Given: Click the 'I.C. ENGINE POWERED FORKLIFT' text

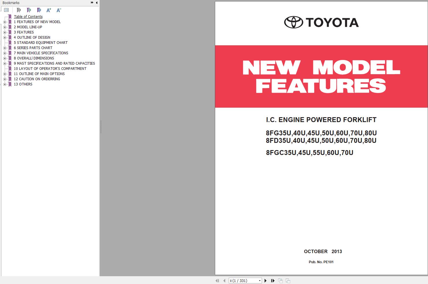Looking at the screenshot, I should 321,120.
